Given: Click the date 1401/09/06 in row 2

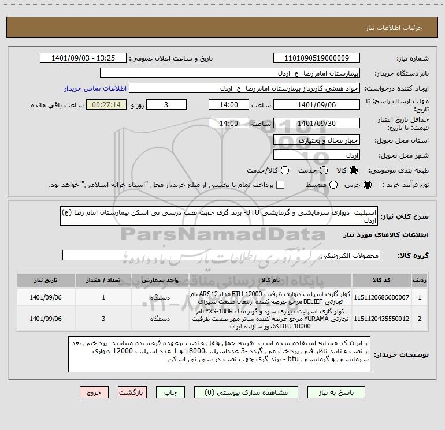Looking at the screenshot, I should click(46, 319).
